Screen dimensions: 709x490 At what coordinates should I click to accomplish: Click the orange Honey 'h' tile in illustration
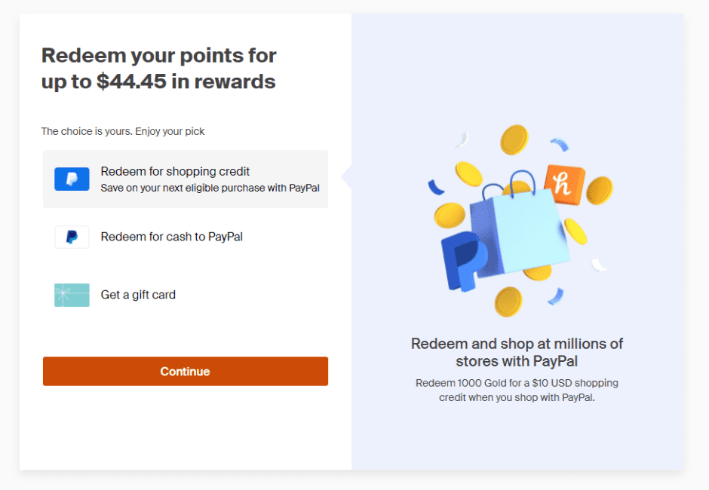(566, 183)
